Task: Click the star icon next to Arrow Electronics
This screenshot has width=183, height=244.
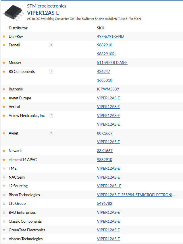Action: coord(4,116)
